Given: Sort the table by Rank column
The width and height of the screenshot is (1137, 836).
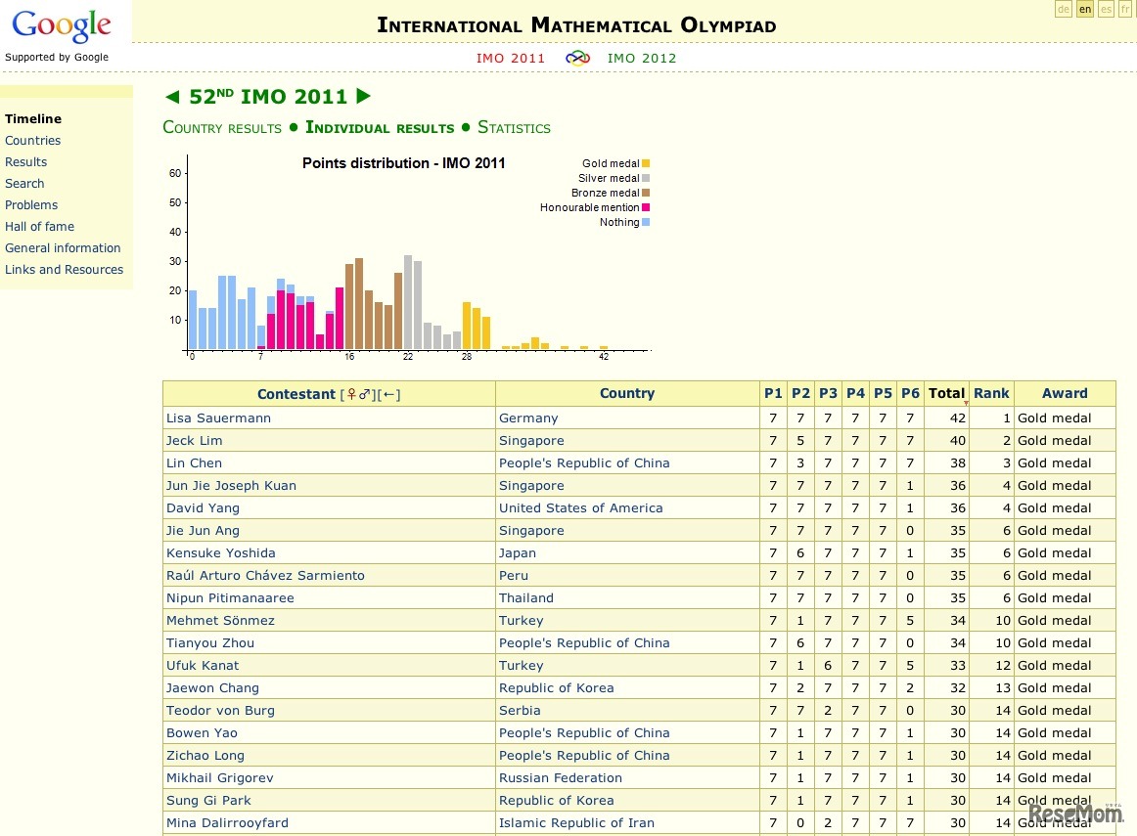Looking at the screenshot, I should 991,393.
